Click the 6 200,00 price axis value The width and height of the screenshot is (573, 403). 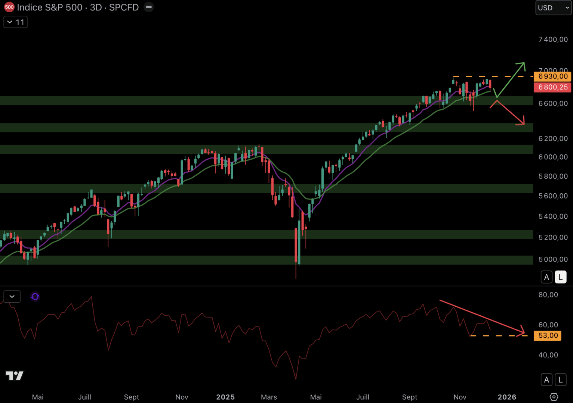pyautogui.click(x=553, y=138)
